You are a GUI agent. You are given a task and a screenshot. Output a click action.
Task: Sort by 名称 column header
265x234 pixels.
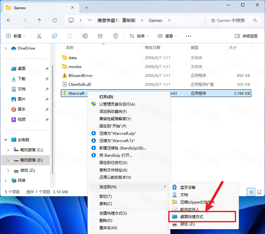70,48
